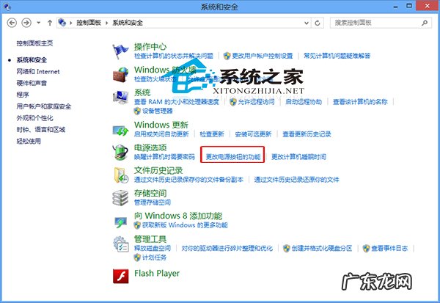Click the 管理工具 gear checklist icon

tap(121, 244)
